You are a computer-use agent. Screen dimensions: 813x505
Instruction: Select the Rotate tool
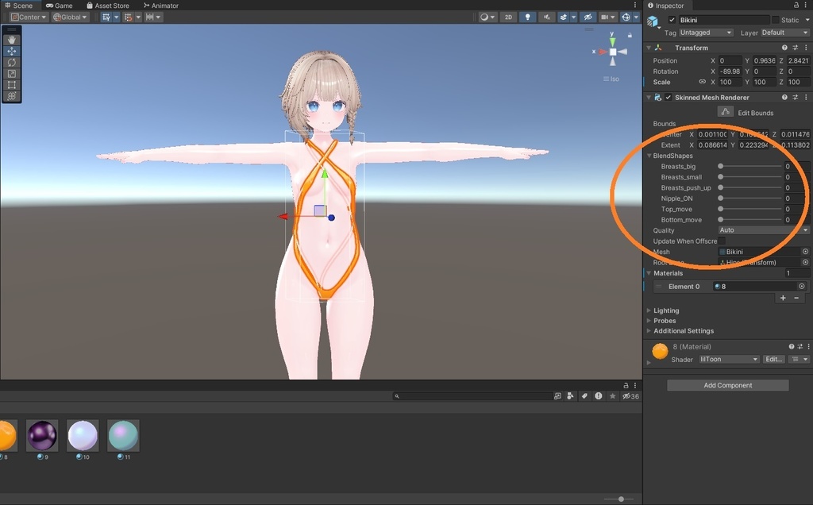pos(11,62)
